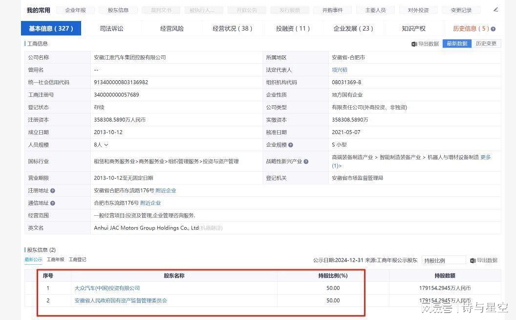Click help icon next to 通信地址
The width and height of the screenshot is (516, 320).
tap(53, 204)
